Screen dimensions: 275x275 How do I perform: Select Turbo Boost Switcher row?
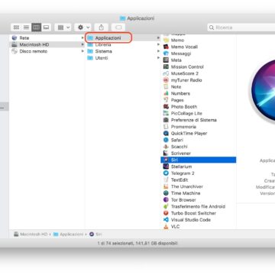[x=199, y=213]
